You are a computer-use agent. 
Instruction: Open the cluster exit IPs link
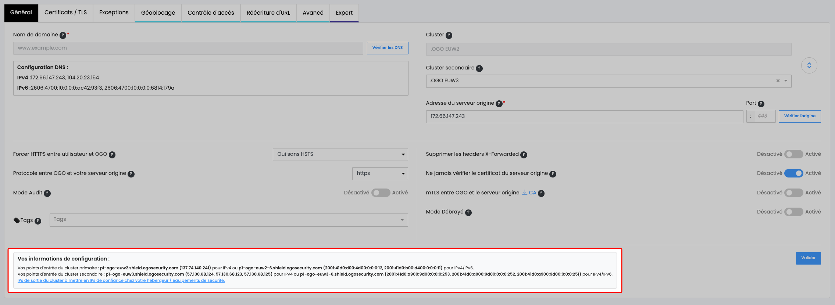point(121,281)
